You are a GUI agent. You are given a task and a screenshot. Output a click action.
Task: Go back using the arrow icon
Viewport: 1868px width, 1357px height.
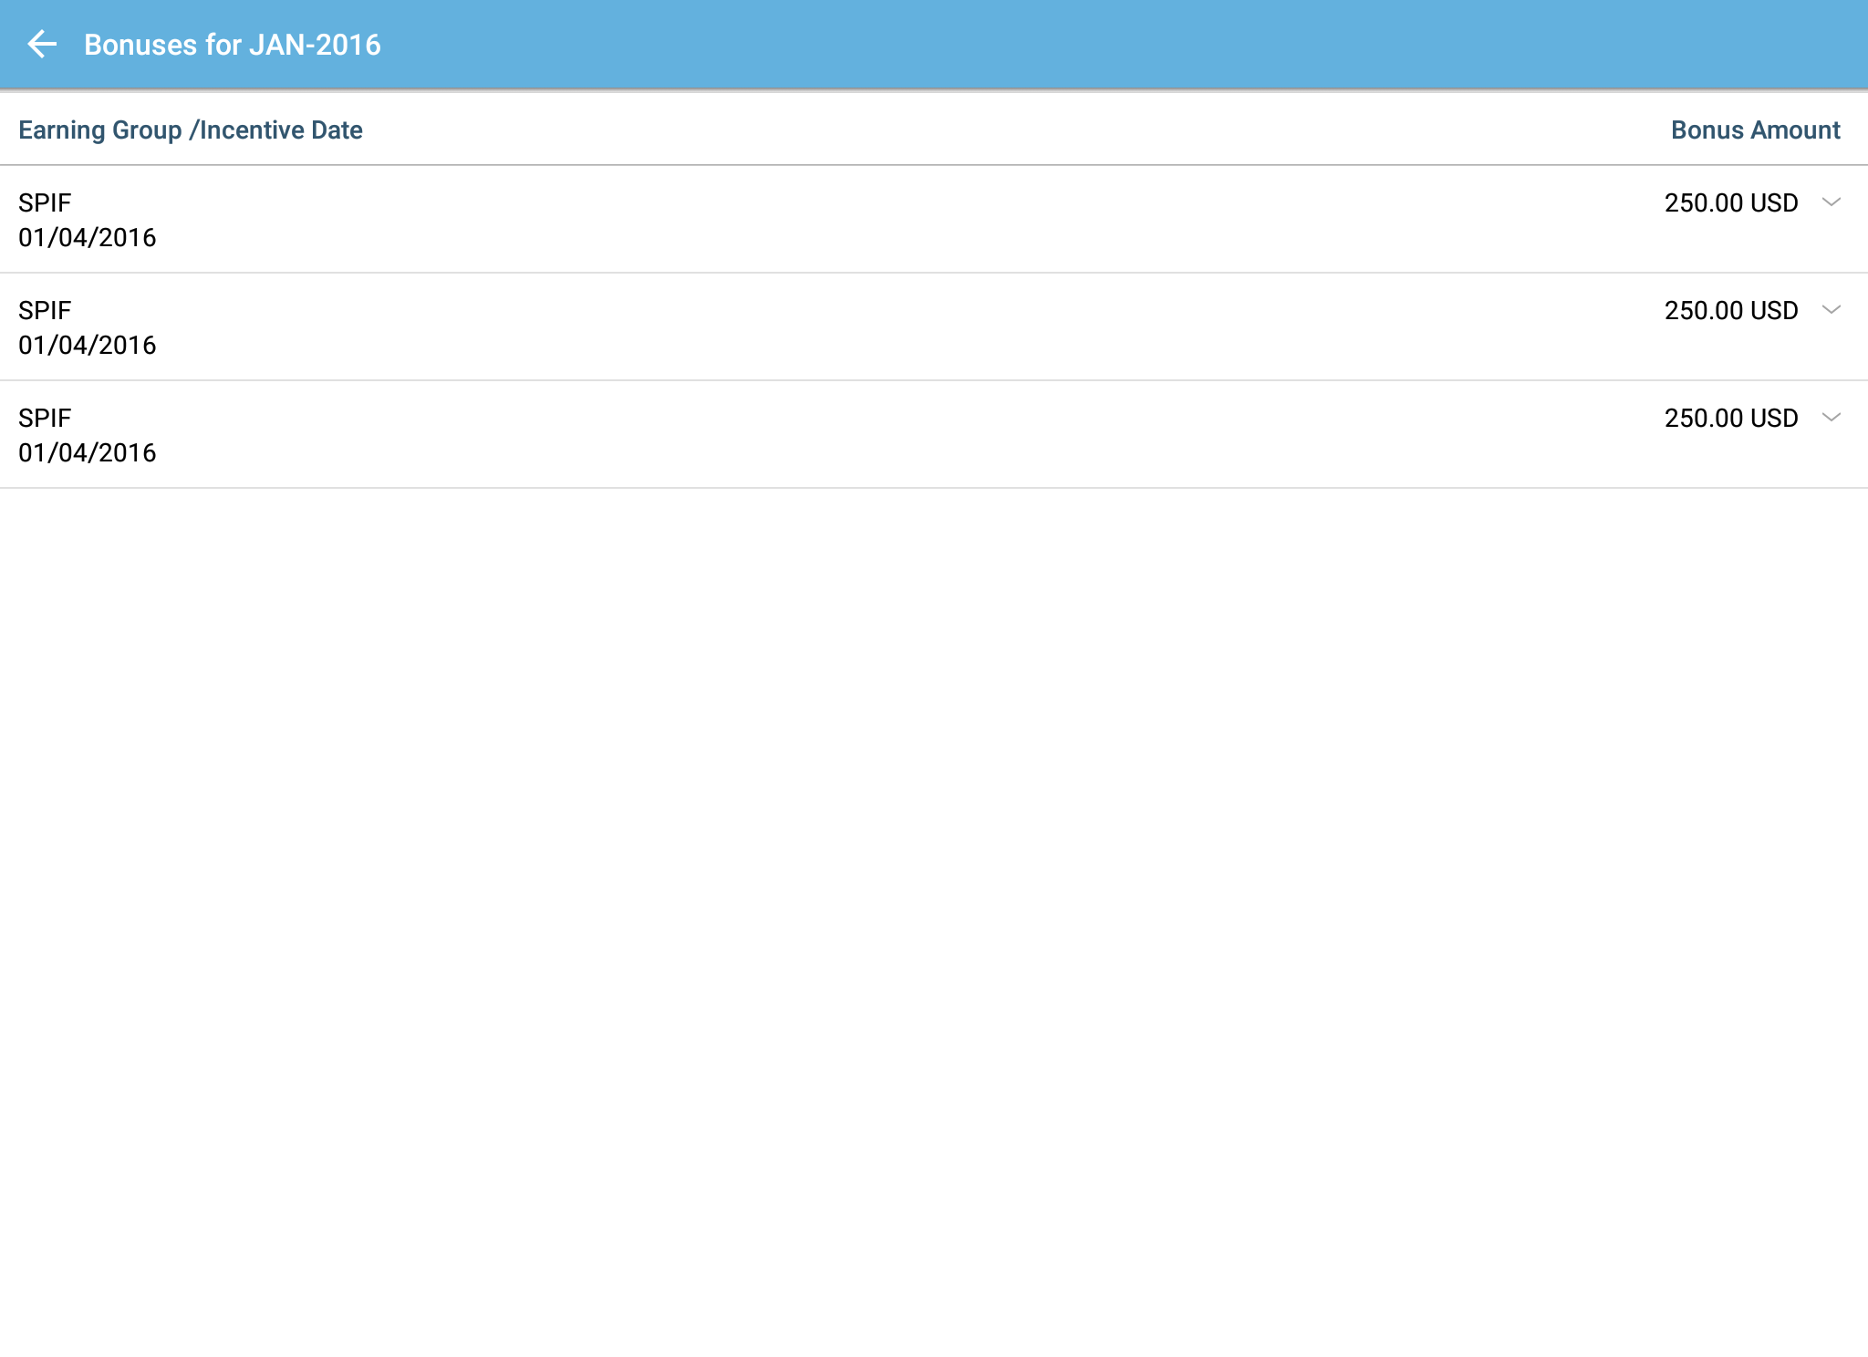pos(42,44)
